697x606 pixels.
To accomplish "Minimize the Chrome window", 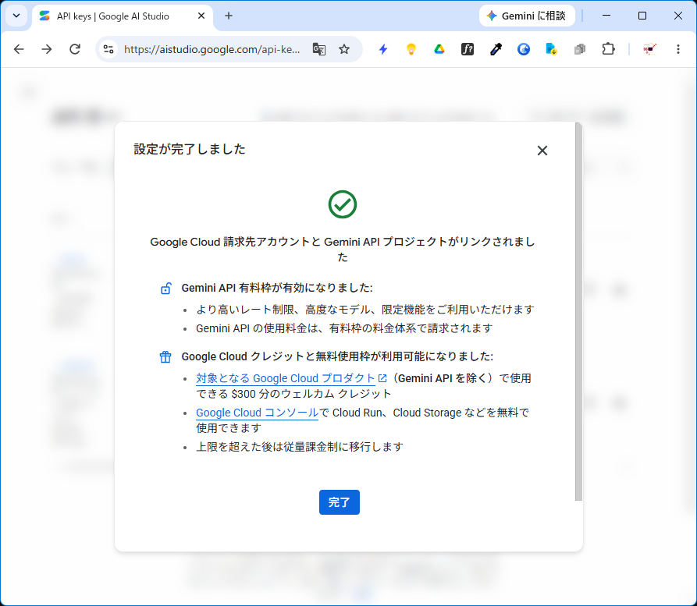I will pyautogui.click(x=606, y=16).
